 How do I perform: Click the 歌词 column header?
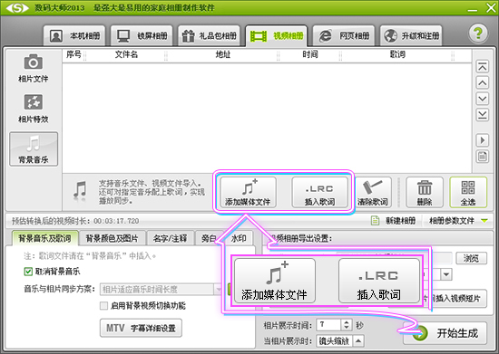pyautogui.click(x=397, y=54)
